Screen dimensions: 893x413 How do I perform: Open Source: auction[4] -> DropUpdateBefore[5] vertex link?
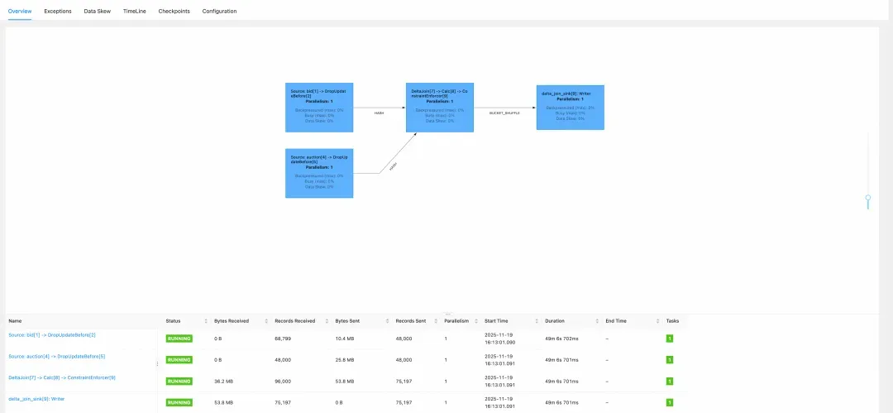click(56, 357)
